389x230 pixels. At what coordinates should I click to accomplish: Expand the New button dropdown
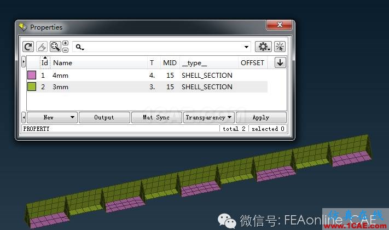(x=72, y=117)
